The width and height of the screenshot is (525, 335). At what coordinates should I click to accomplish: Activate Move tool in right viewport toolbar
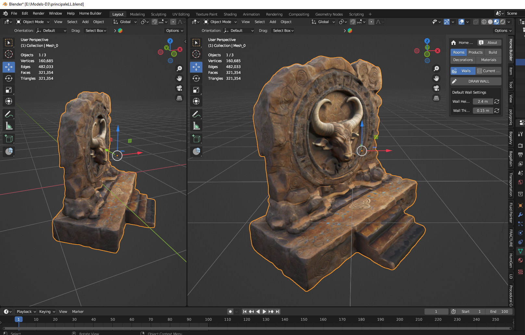(x=196, y=67)
